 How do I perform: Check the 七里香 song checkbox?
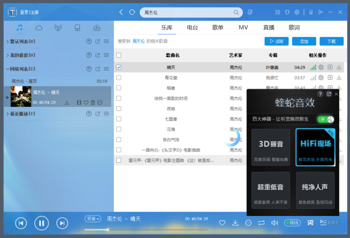(119, 119)
